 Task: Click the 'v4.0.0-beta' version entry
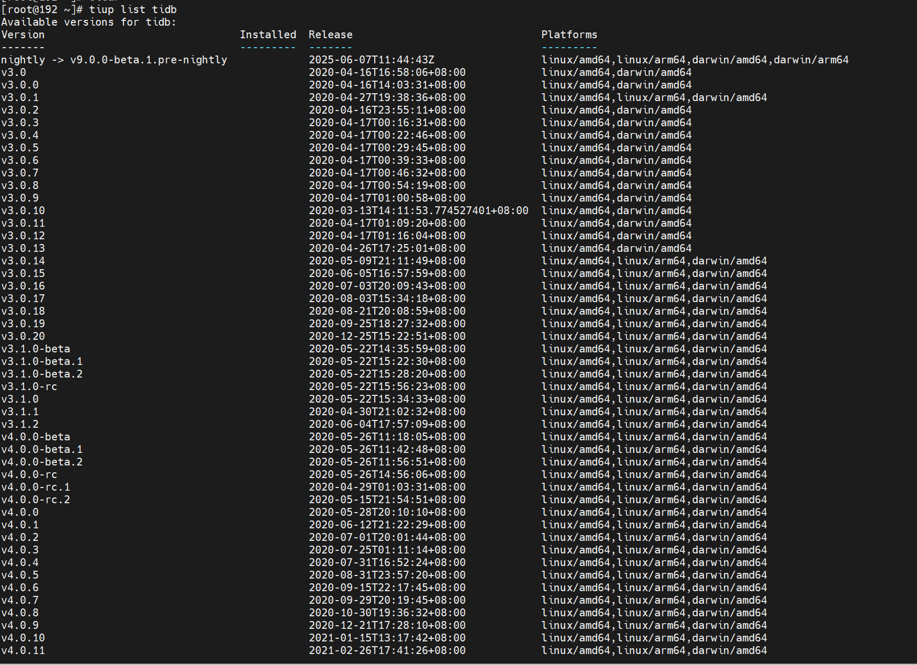coord(36,437)
